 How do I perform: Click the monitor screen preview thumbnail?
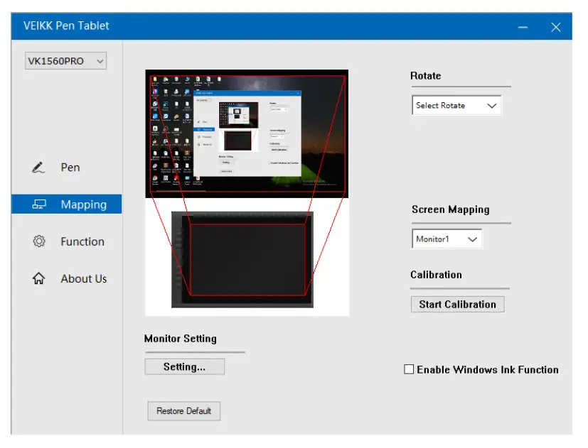click(x=246, y=133)
